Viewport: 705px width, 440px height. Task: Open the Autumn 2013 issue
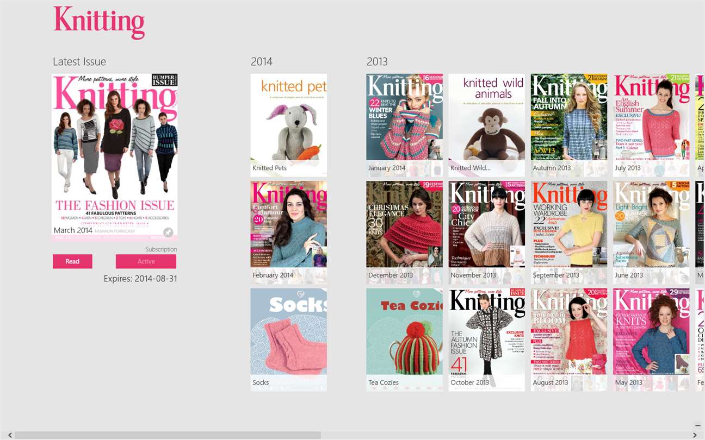click(569, 125)
